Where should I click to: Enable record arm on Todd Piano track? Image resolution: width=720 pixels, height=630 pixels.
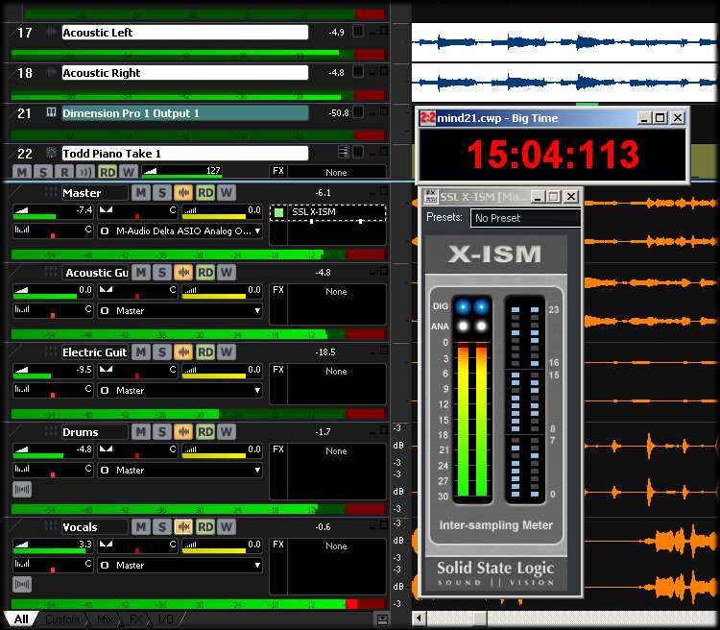64,172
